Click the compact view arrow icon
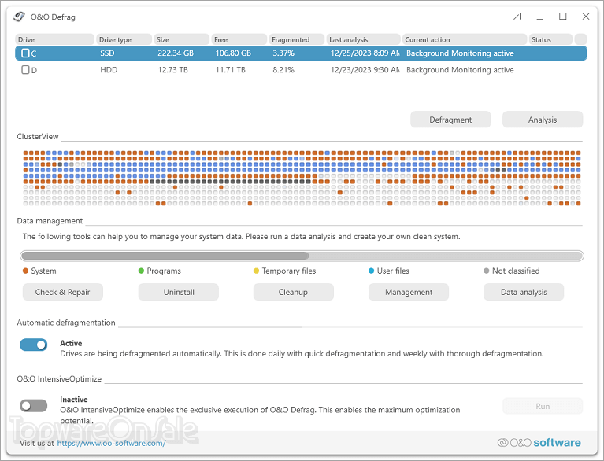 (517, 17)
